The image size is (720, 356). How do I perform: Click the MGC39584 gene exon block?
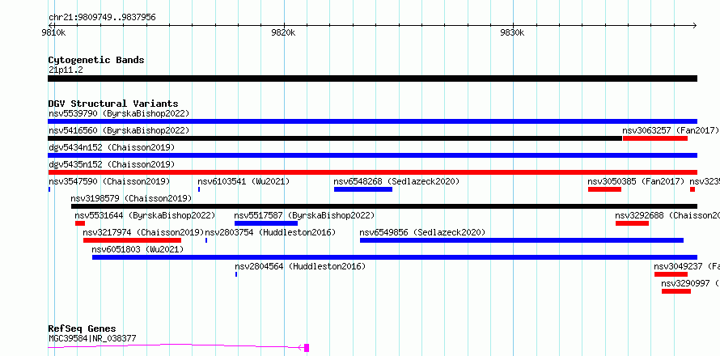coord(307,348)
